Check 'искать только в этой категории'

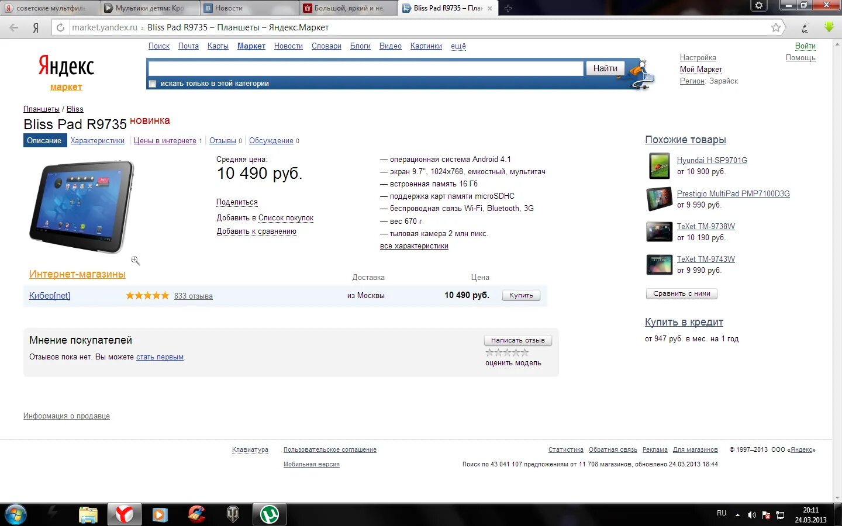pyautogui.click(x=153, y=84)
